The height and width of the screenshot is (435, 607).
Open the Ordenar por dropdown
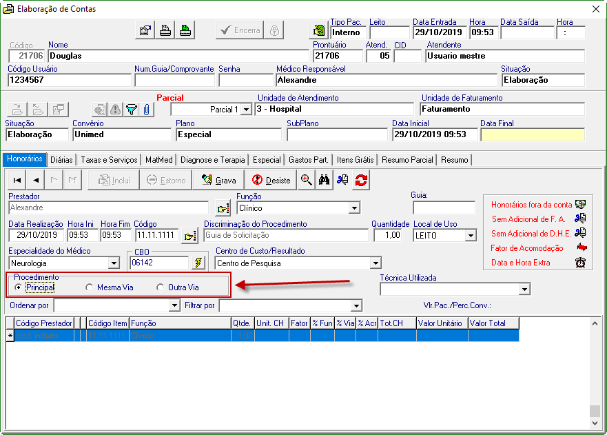pyautogui.click(x=174, y=305)
